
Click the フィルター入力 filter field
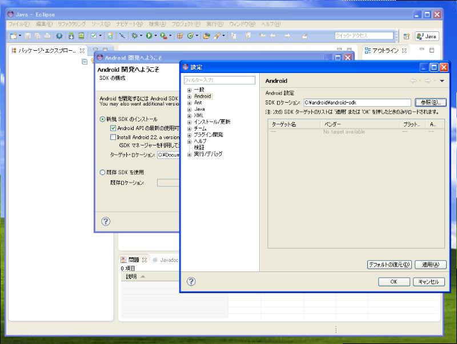[219, 80]
